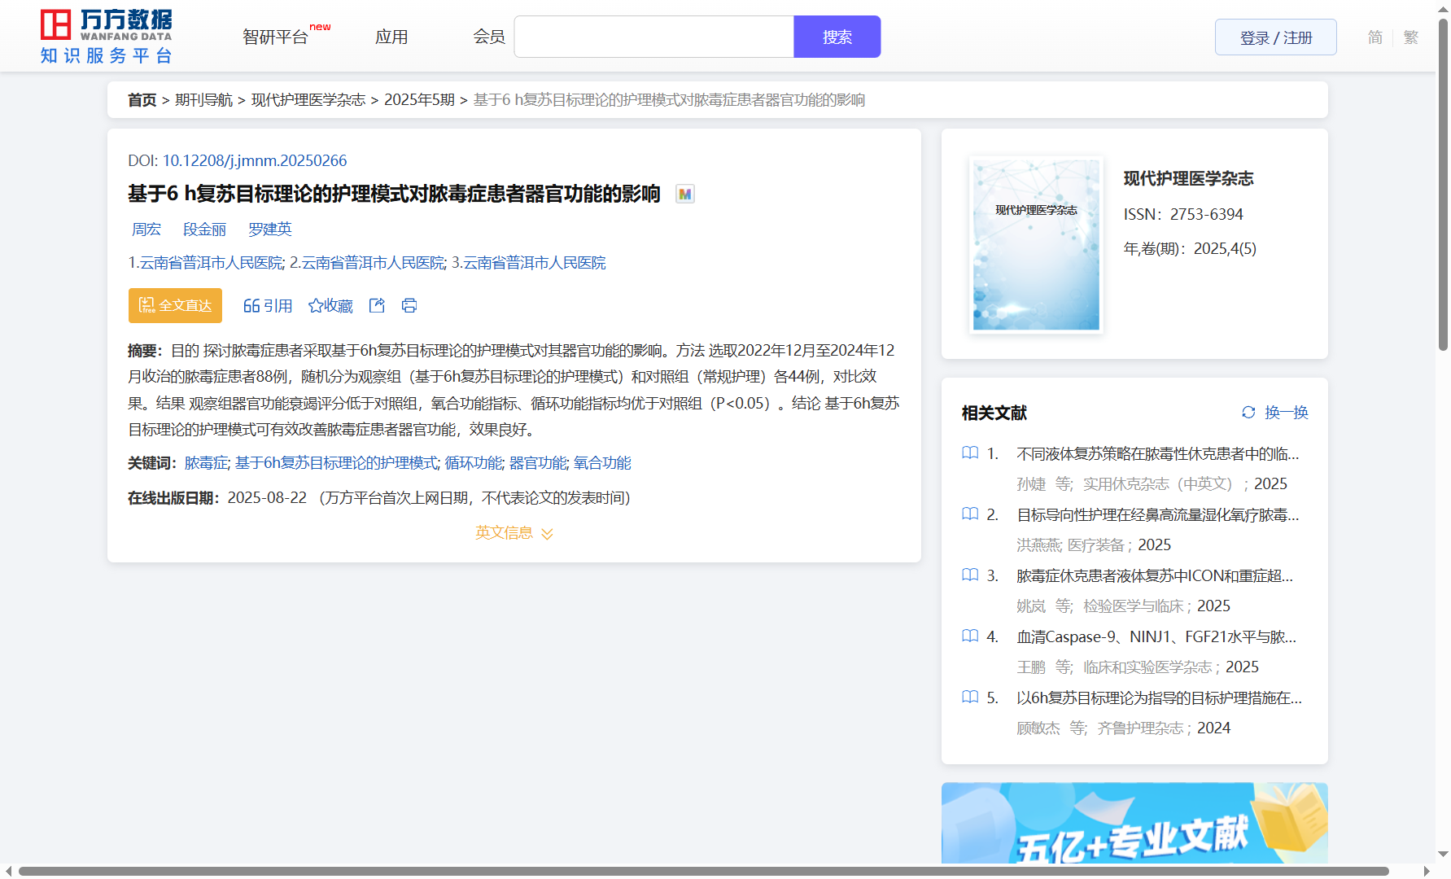
Task: Click the 全文直达 full-text button
Action: click(x=175, y=306)
